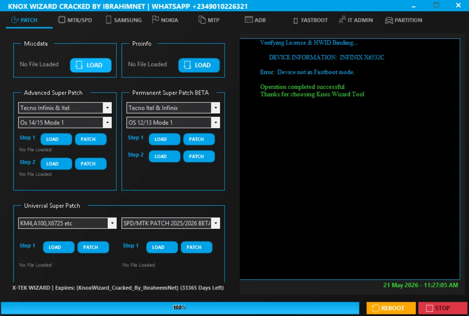Screen dimensions: 469x316
Task: Go to the PARTITION tab
Action: click(x=404, y=20)
